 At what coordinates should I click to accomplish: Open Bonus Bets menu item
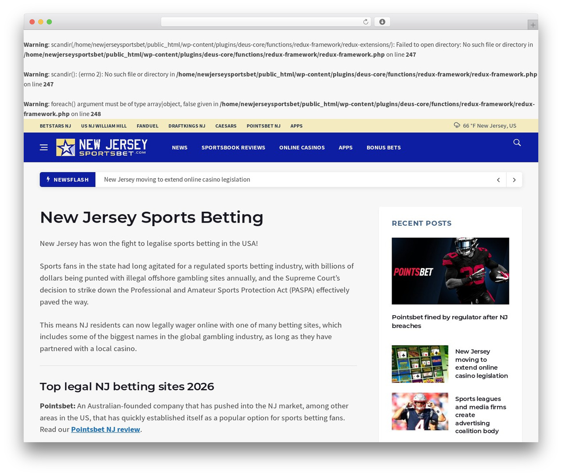coord(384,148)
